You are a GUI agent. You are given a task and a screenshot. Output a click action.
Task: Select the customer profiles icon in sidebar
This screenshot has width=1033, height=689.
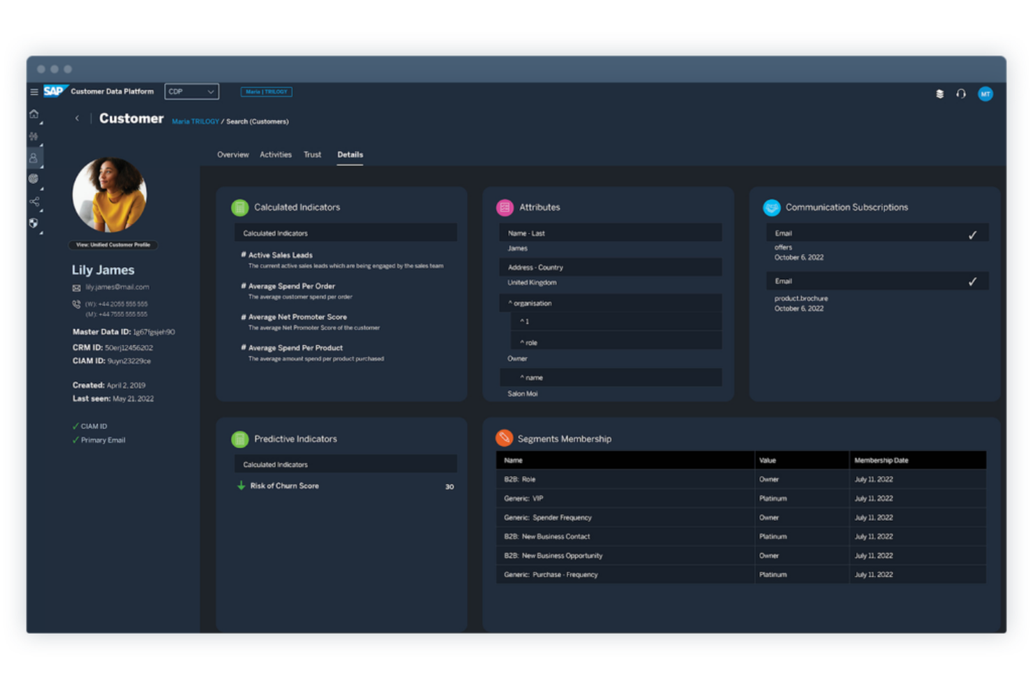point(34,157)
